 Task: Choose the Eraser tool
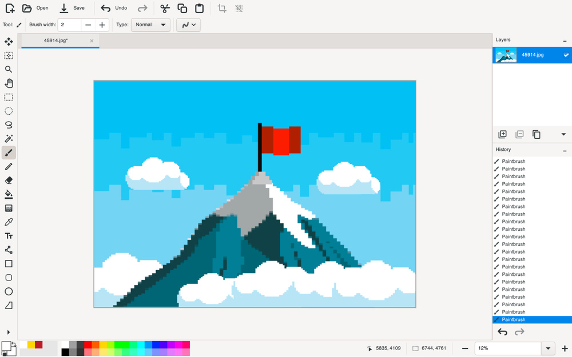click(9, 180)
